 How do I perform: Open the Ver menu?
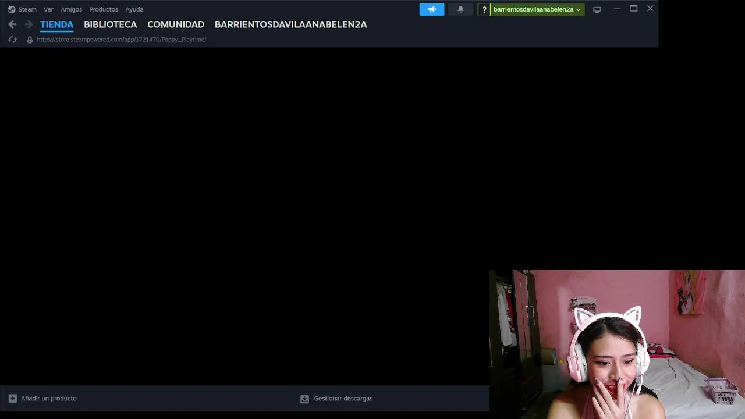pyautogui.click(x=48, y=9)
